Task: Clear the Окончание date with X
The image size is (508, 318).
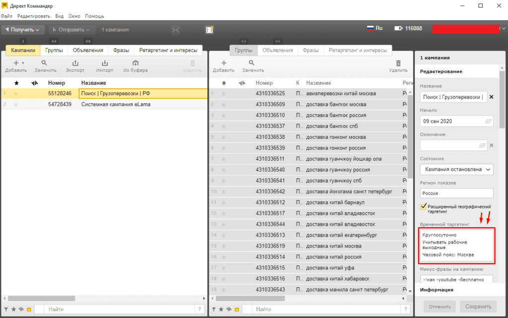Action: point(491,145)
